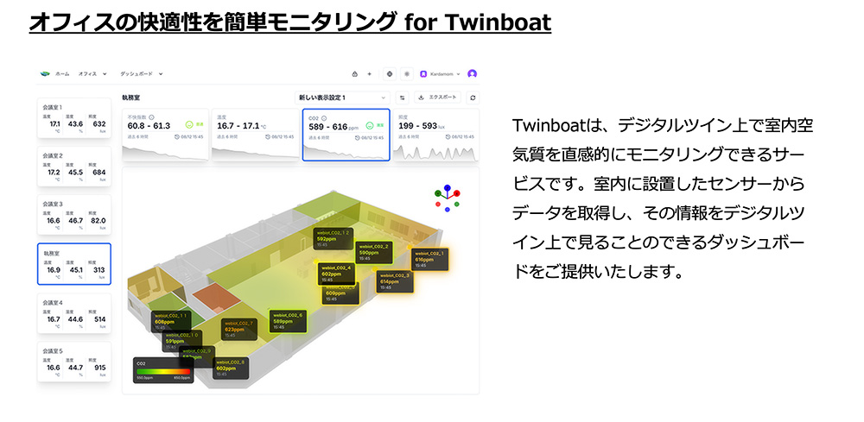This screenshot has height=422, width=864.
Task: Click the refresh icon beside Export
Action: tap(473, 98)
